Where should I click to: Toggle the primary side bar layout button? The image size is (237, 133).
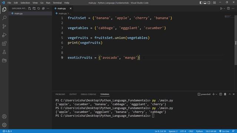coord(201,3)
